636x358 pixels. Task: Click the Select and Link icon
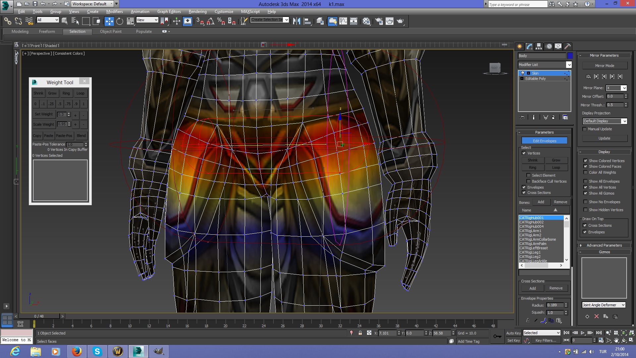pos(8,21)
